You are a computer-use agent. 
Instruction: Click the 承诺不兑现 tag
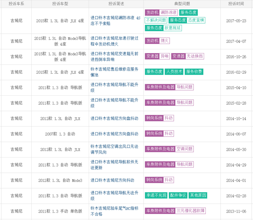point(156,195)
